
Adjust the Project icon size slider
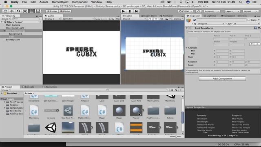176,136
